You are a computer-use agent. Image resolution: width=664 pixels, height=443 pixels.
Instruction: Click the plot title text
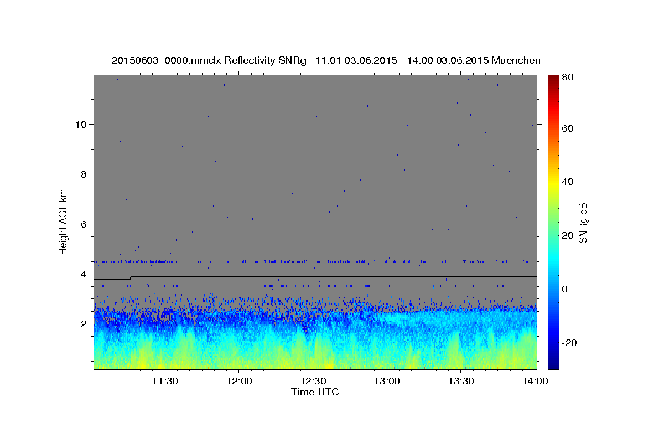coord(326,60)
